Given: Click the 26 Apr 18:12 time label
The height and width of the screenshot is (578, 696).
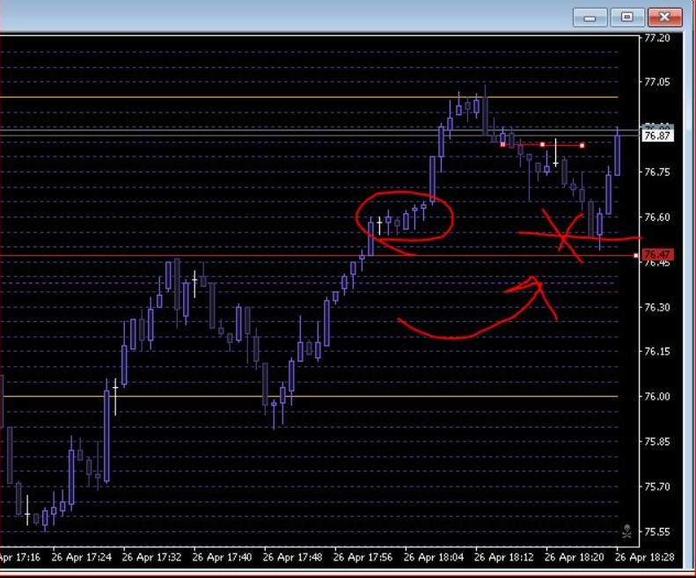Looking at the screenshot, I should 504,557.
